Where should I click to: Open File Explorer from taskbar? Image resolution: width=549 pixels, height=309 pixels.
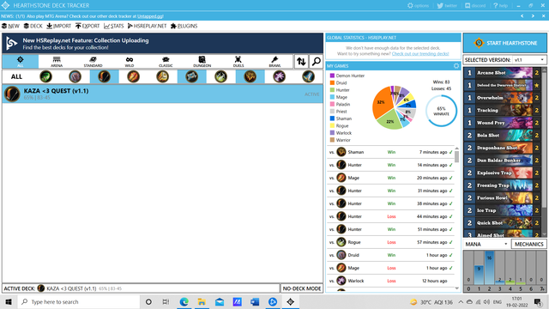point(202,301)
